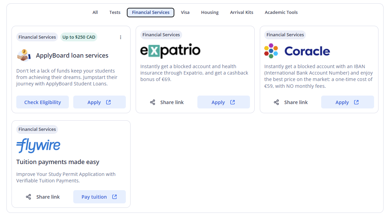
Task: Click Apply on the ApplyBoard loan card
Action: pyautogui.click(x=99, y=102)
